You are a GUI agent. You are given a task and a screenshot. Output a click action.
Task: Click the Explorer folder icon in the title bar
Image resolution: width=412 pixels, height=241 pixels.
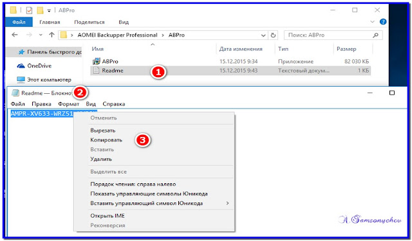click(x=13, y=10)
